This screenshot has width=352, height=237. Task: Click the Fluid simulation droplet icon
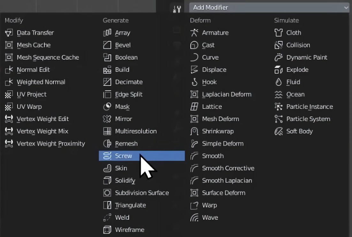click(x=279, y=82)
